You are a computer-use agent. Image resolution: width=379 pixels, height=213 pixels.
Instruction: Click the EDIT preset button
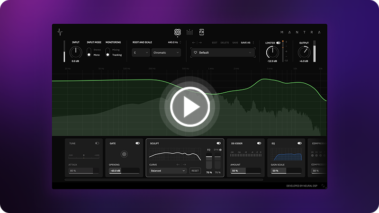coord(215,43)
